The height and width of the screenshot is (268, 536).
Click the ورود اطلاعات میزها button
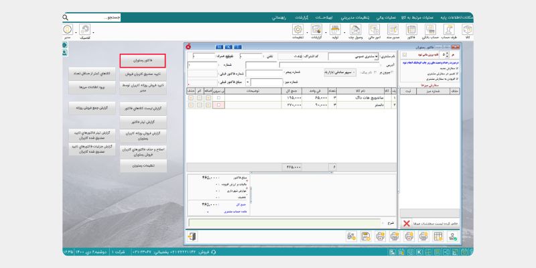click(92, 88)
